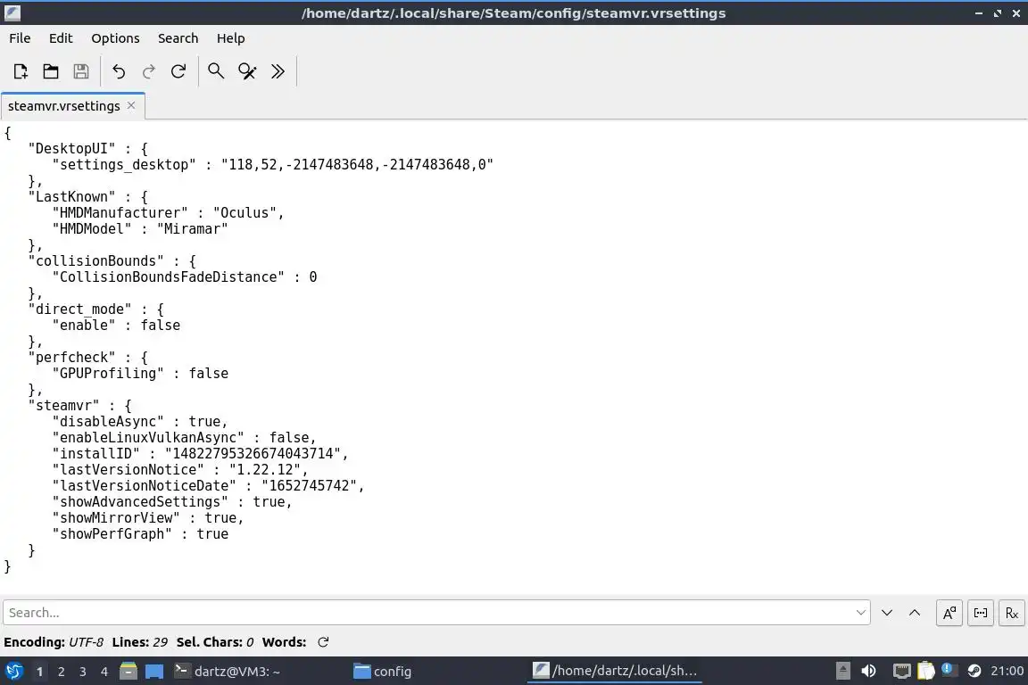The width and height of the screenshot is (1028, 685).
Task: Click the 21:00 clock
Action: 1007,671
